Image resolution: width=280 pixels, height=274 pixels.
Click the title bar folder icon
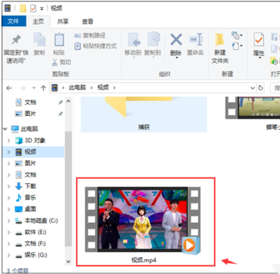tap(23, 8)
